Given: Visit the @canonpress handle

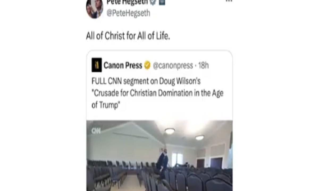Looking at the screenshot, I should click(173, 66).
